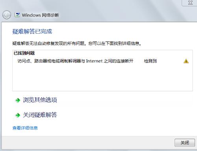Viewport: 197px width, 151px height.
Task: Click the 关闭 button
Action: click(185, 143)
